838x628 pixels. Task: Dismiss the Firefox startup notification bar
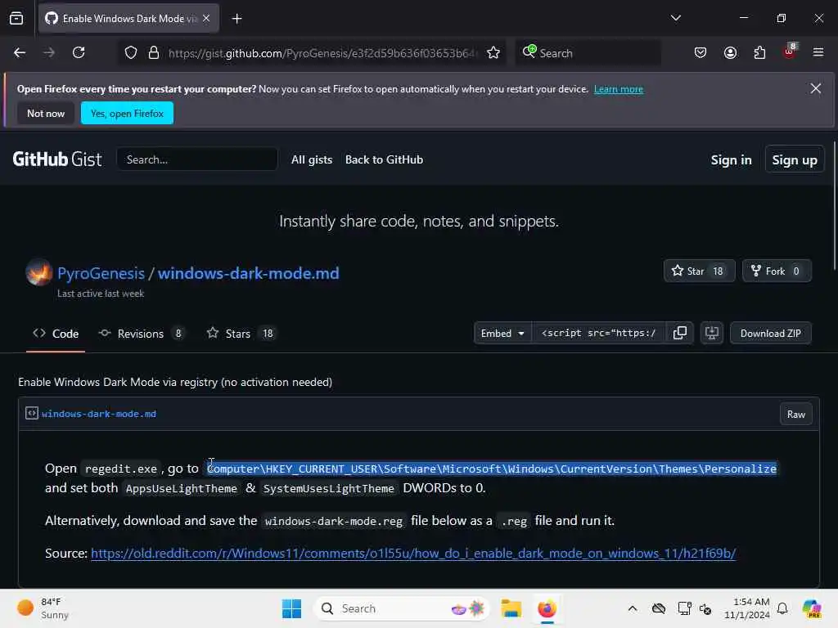pyautogui.click(x=816, y=88)
